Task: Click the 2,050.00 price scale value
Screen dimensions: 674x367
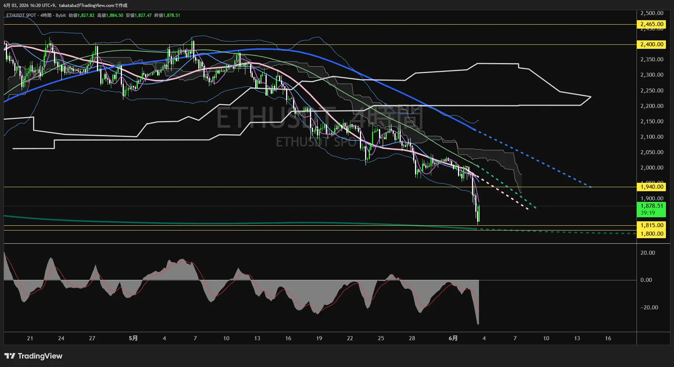Action: (652, 152)
